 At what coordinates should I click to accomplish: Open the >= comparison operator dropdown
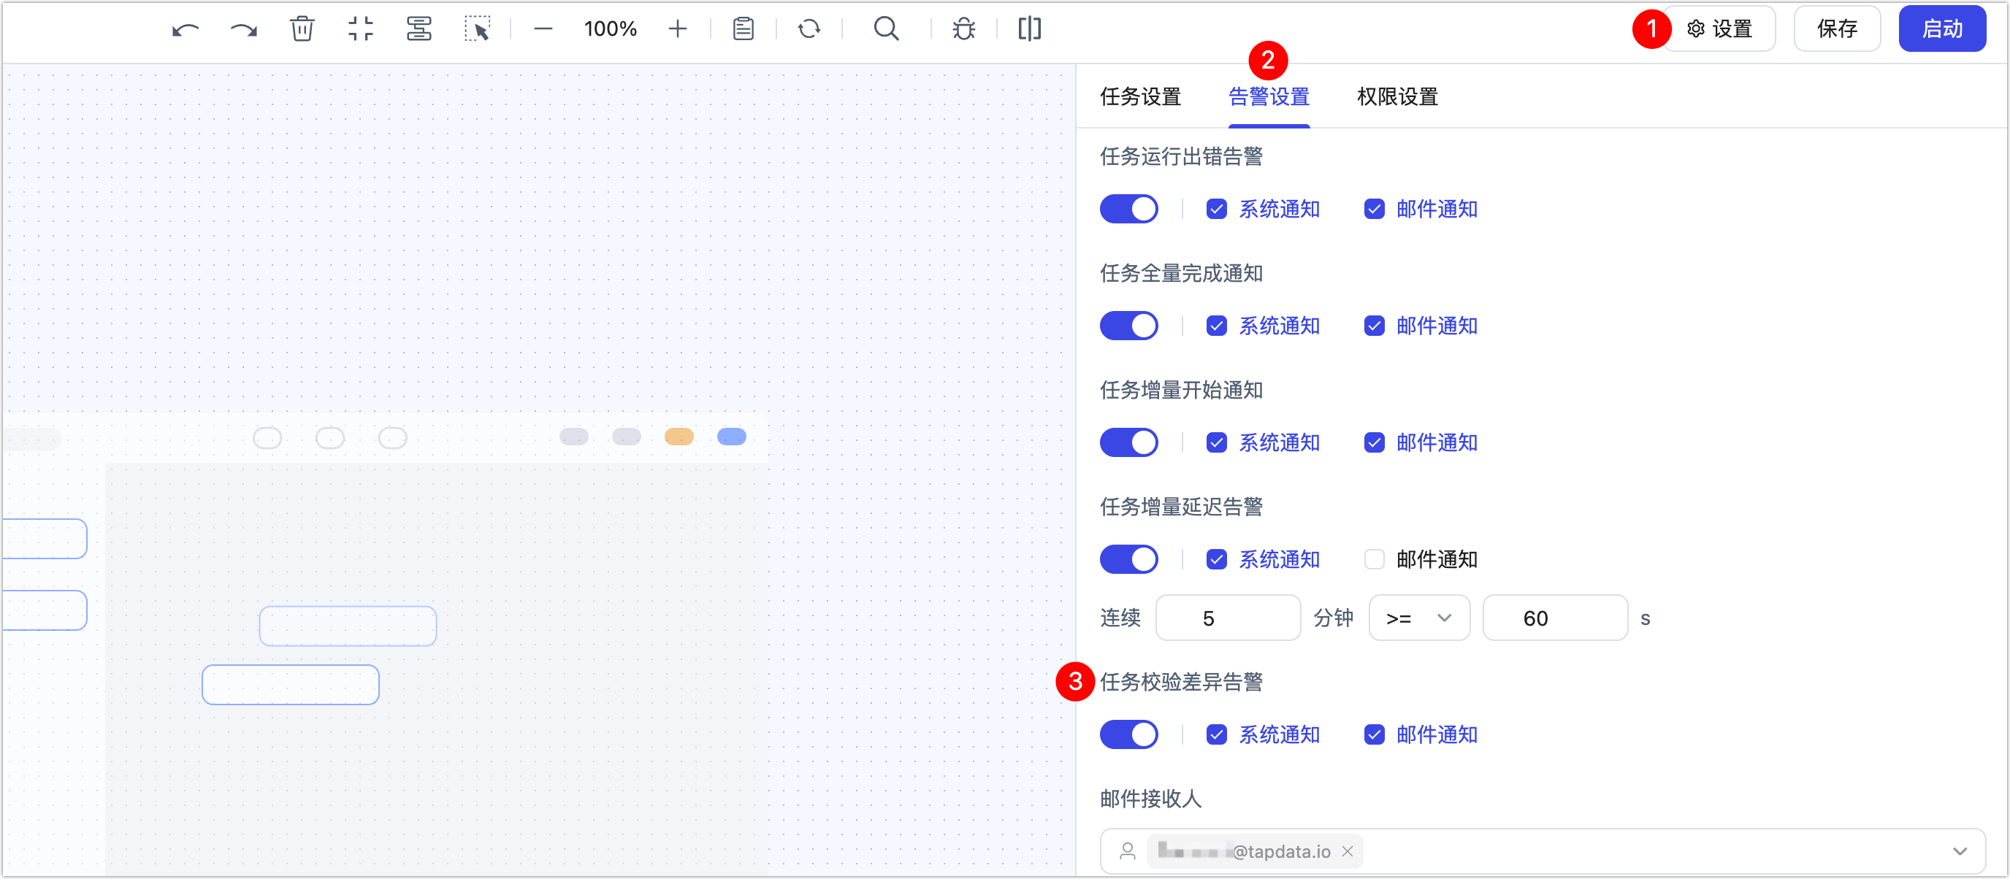(x=1418, y=618)
